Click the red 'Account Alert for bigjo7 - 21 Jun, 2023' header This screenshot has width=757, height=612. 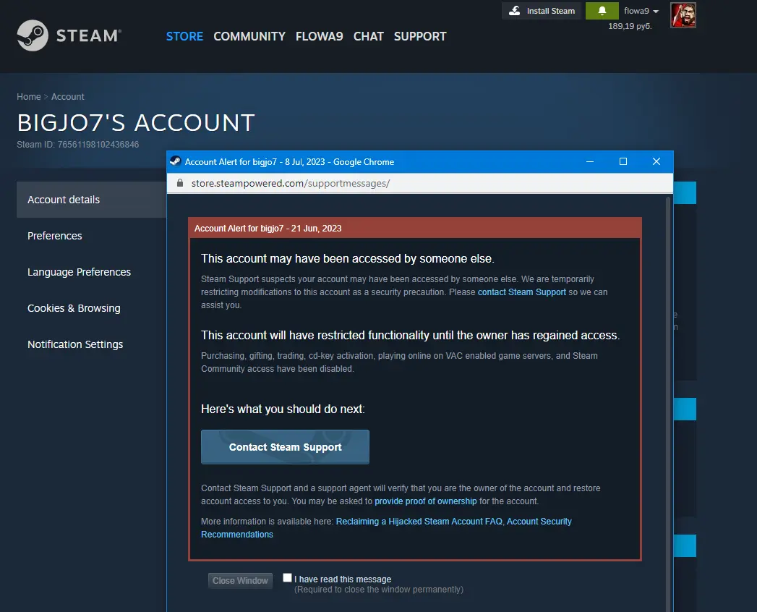[415, 228]
